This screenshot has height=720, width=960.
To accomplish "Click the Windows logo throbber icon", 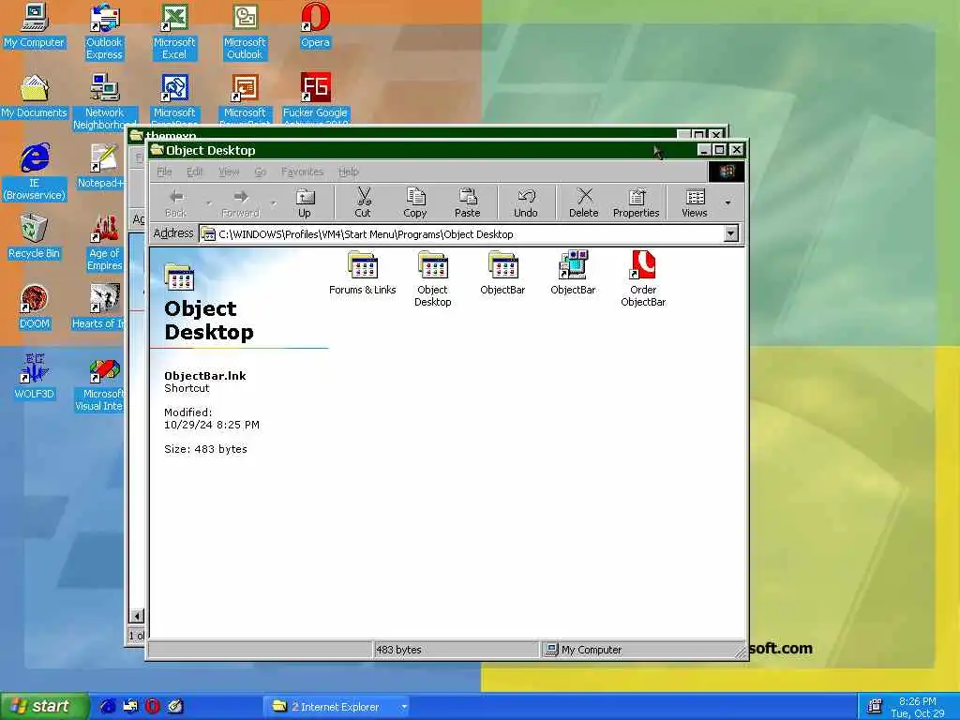I will tap(727, 172).
